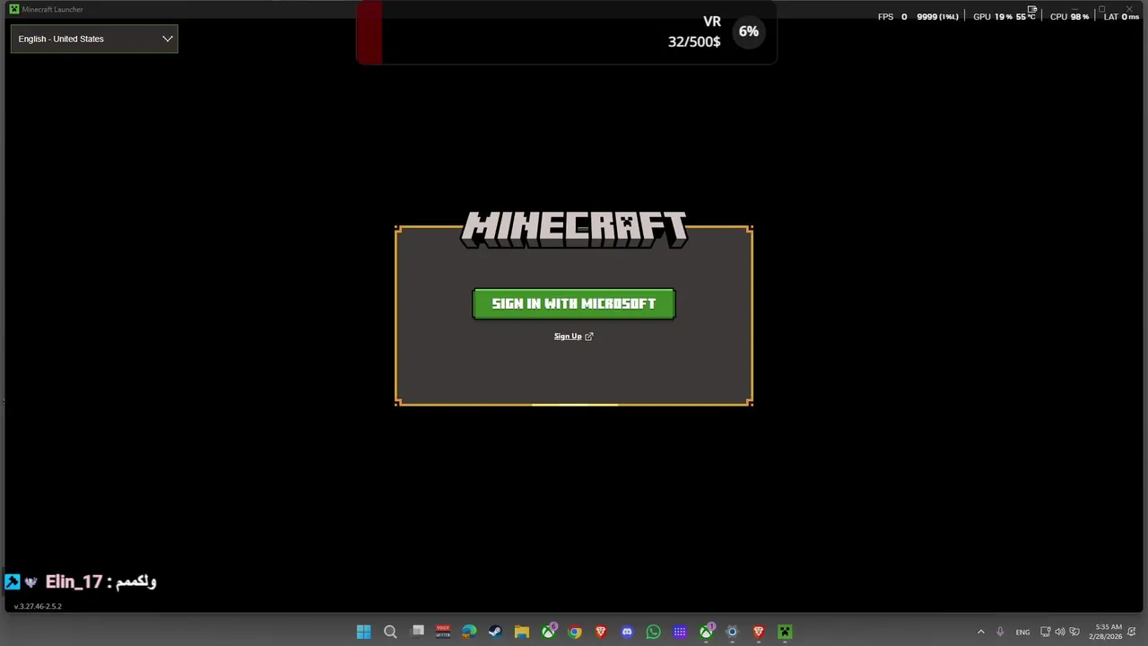
Task: Open Xbox app with badge 1
Action: [706, 632]
